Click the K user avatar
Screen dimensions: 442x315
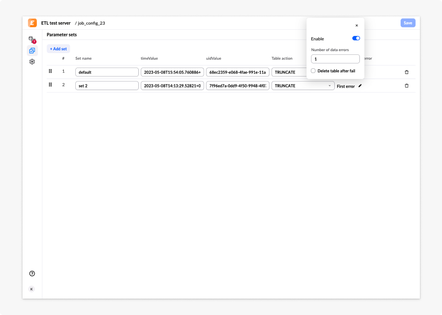click(32, 289)
